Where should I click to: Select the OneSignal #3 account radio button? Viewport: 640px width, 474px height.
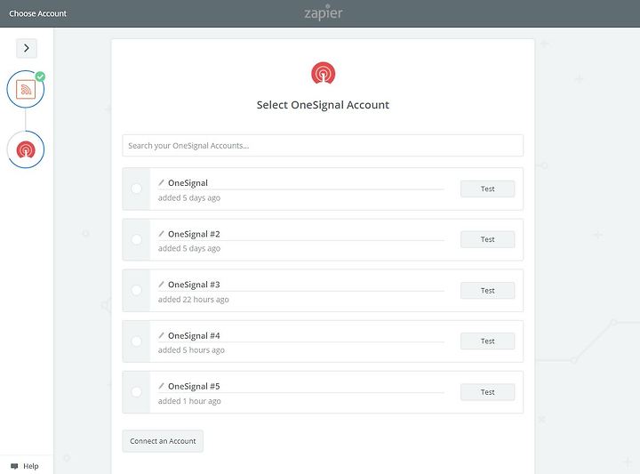pyautogui.click(x=136, y=290)
